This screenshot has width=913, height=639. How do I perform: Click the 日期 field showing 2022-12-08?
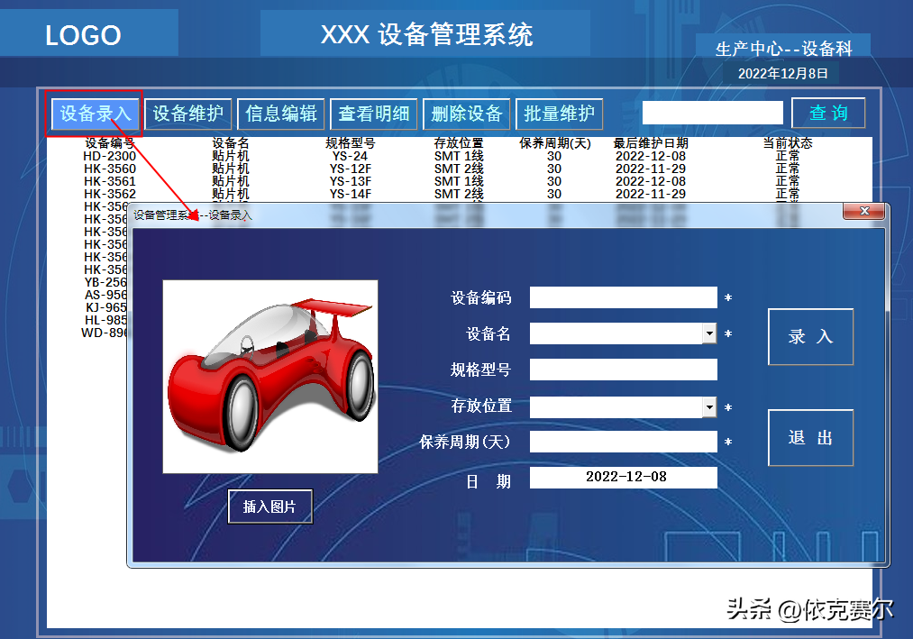point(623,477)
